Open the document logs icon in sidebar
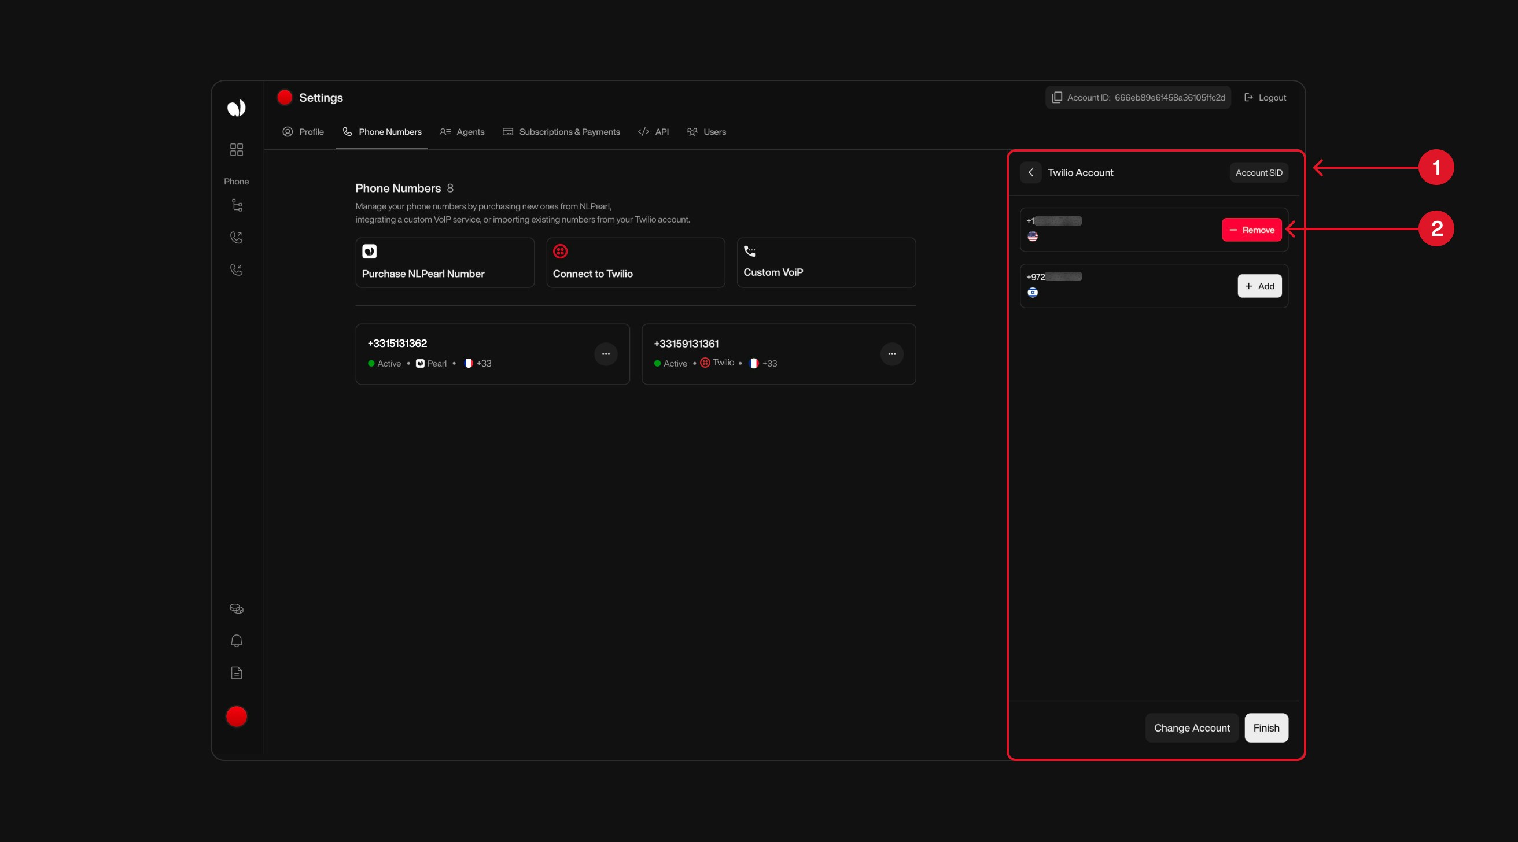This screenshot has width=1518, height=842. click(x=236, y=673)
